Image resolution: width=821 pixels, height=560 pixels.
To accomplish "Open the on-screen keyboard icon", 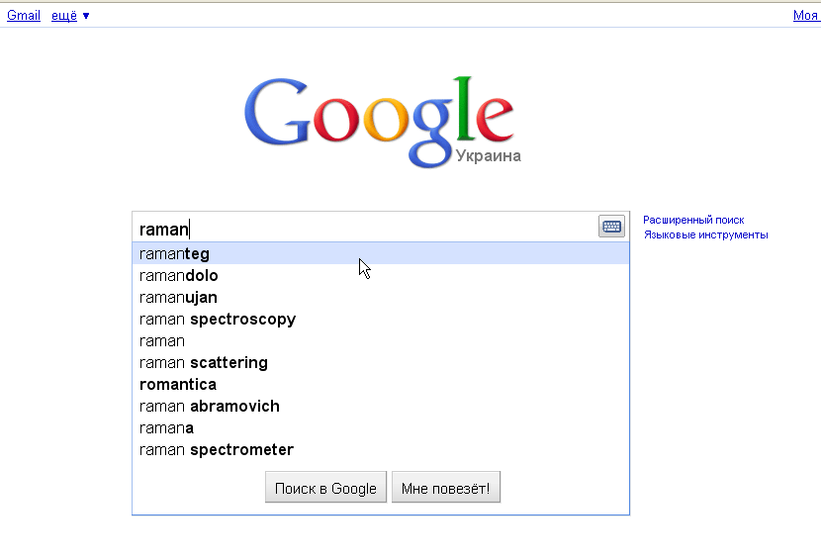I will click(611, 227).
